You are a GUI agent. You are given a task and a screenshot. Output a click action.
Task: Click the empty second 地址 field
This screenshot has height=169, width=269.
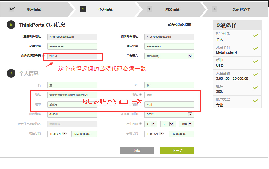169,95
